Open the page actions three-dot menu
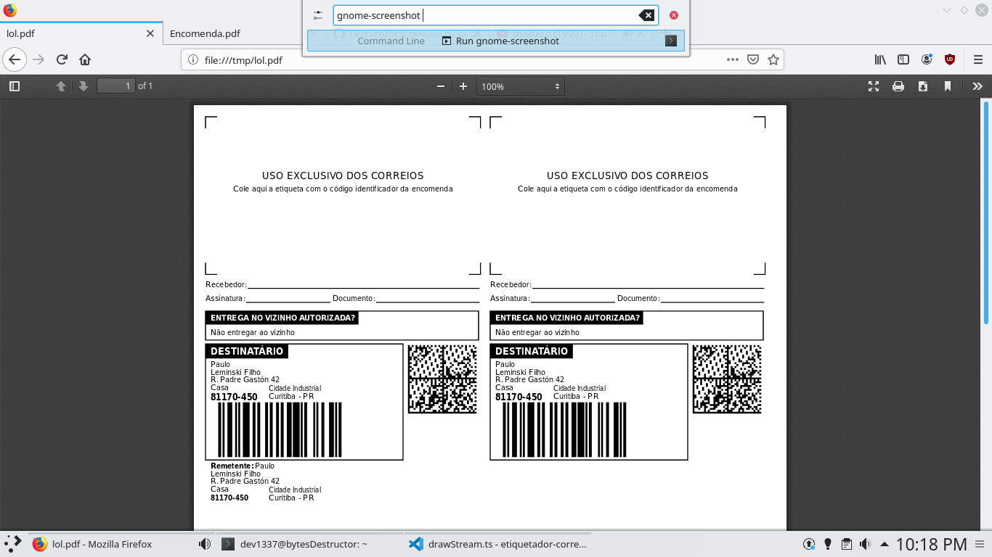The width and height of the screenshot is (992, 557). click(733, 59)
